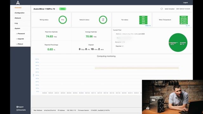This screenshot has width=203, height=114.
Task: Click the Average Hashrate value 70.96
Action: point(89,36)
